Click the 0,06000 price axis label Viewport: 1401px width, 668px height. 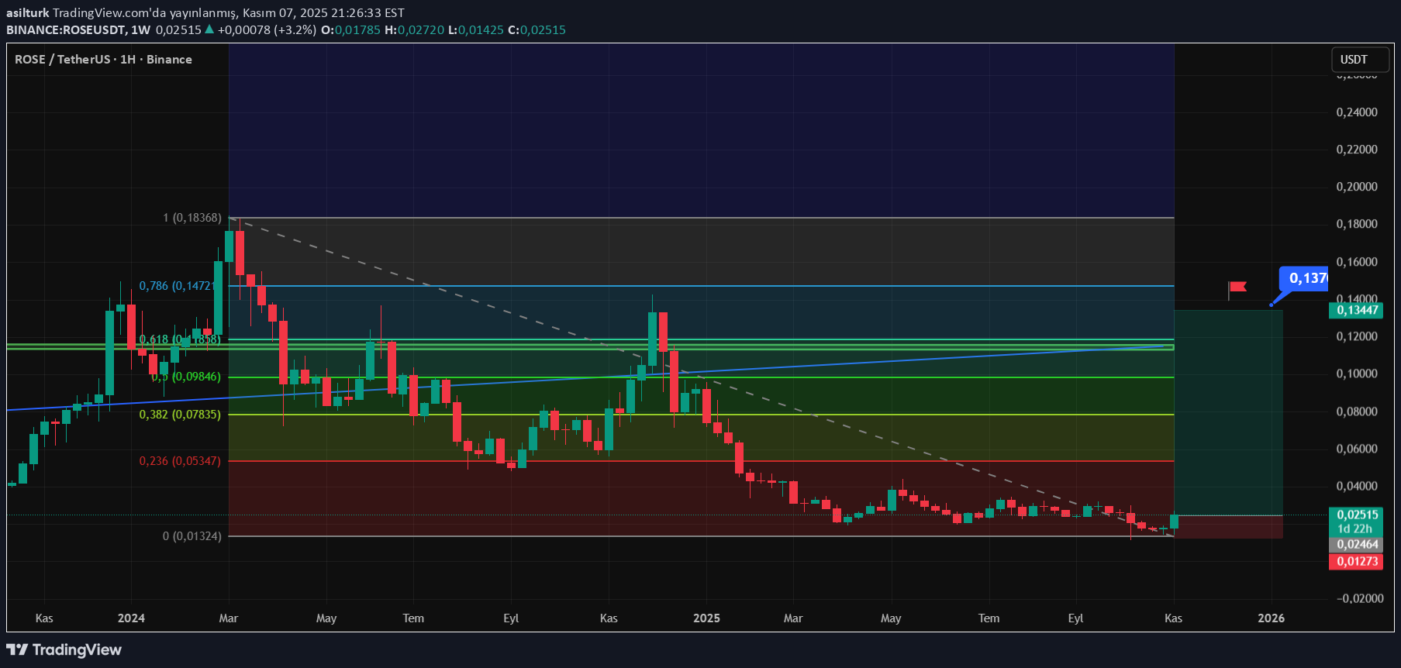tap(1357, 449)
